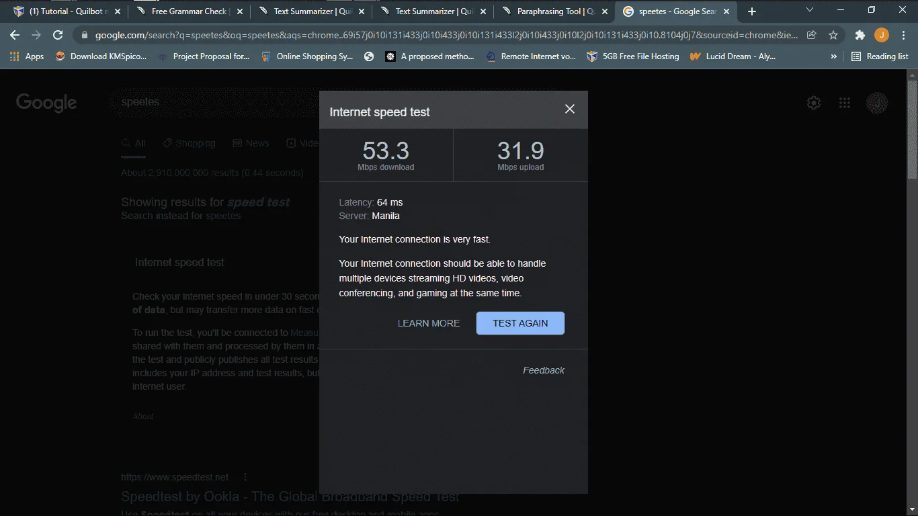Screen dimensions: 918x516
Task: Close the speetes Google Search tab
Action: coord(726,11)
